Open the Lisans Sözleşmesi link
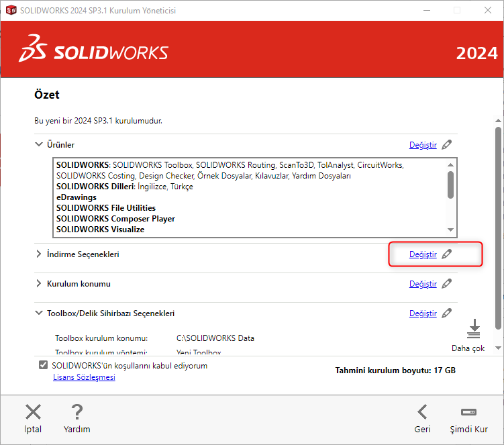Viewport: 504px width, 445px height. pos(84,377)
